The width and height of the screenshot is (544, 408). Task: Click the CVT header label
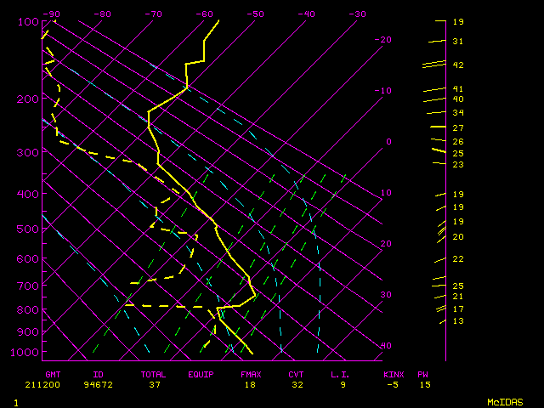point(296,374)
